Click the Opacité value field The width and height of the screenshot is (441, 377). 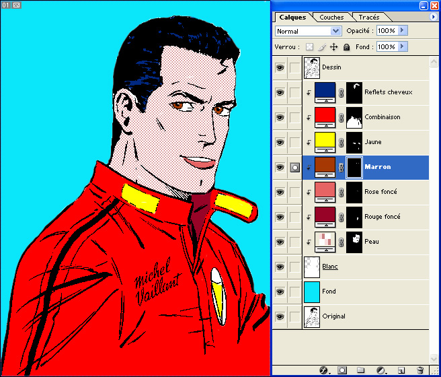tap(387, 30)
